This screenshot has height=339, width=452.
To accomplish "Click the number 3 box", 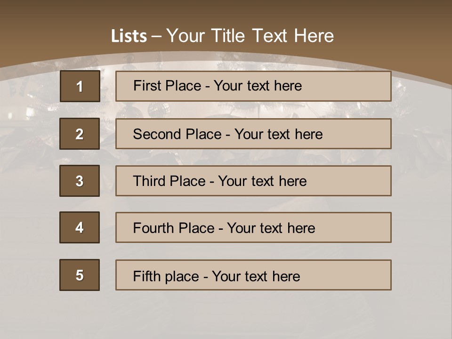I will click(80, 181).
